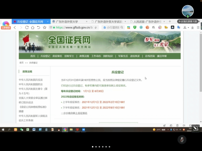Open taskbar search magnifier

(9, 130)
